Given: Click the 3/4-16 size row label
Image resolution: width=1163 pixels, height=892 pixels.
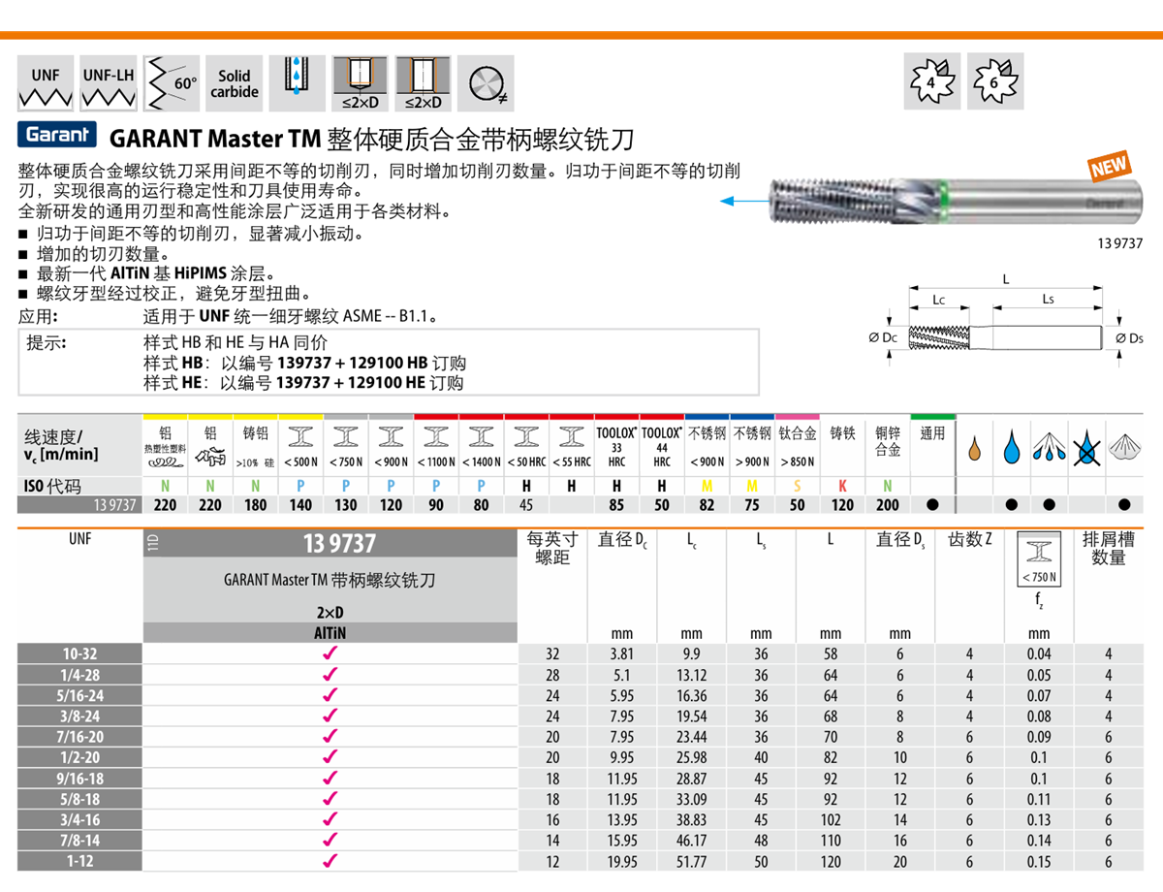Looking at the screenshot, I should 79,819.
